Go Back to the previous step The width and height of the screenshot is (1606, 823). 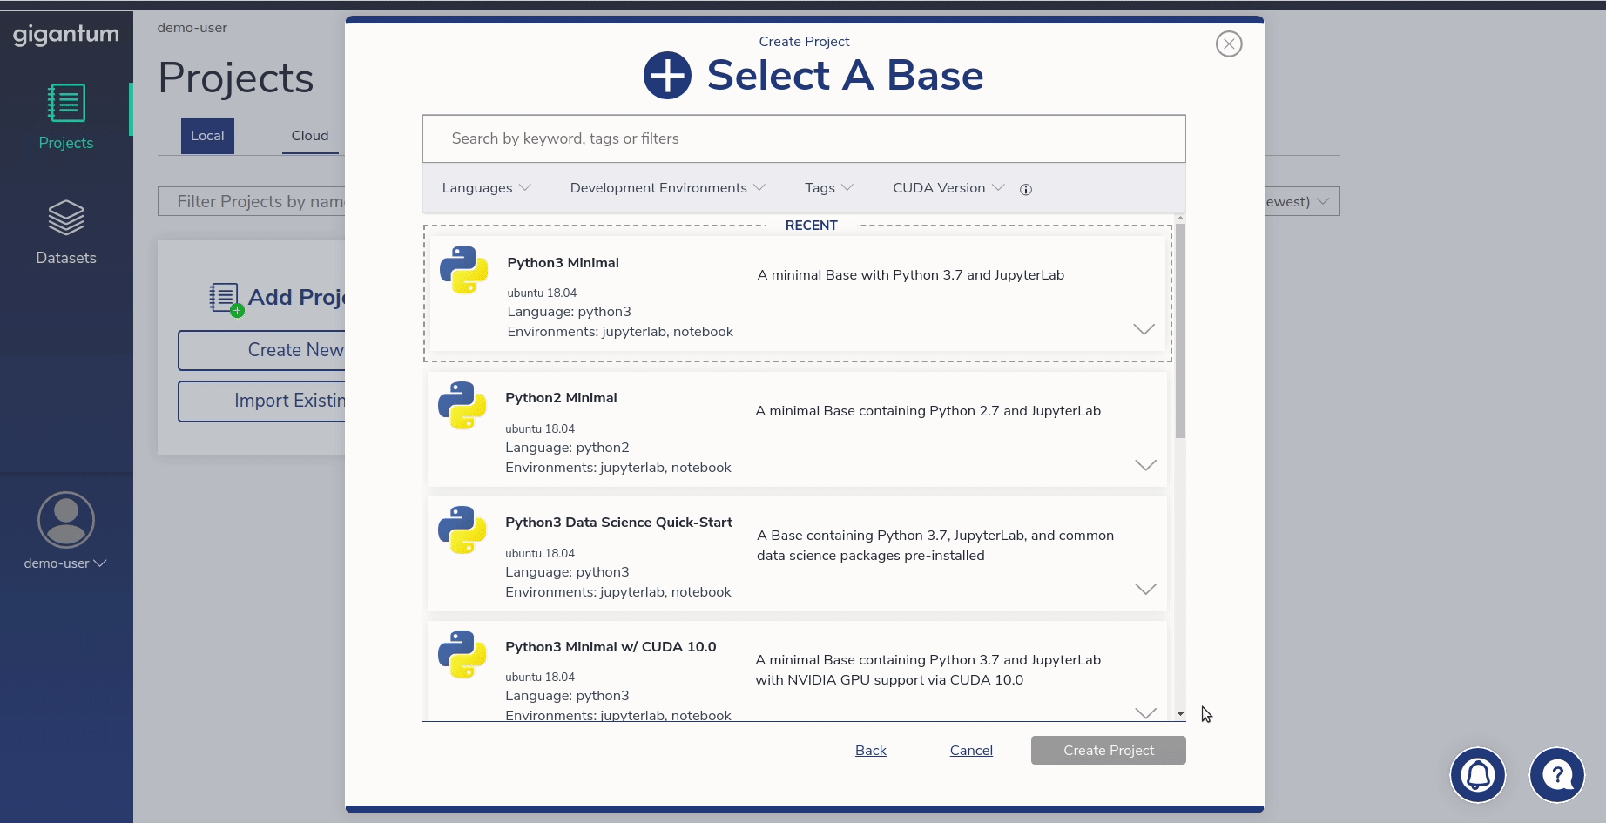[871, 751]
